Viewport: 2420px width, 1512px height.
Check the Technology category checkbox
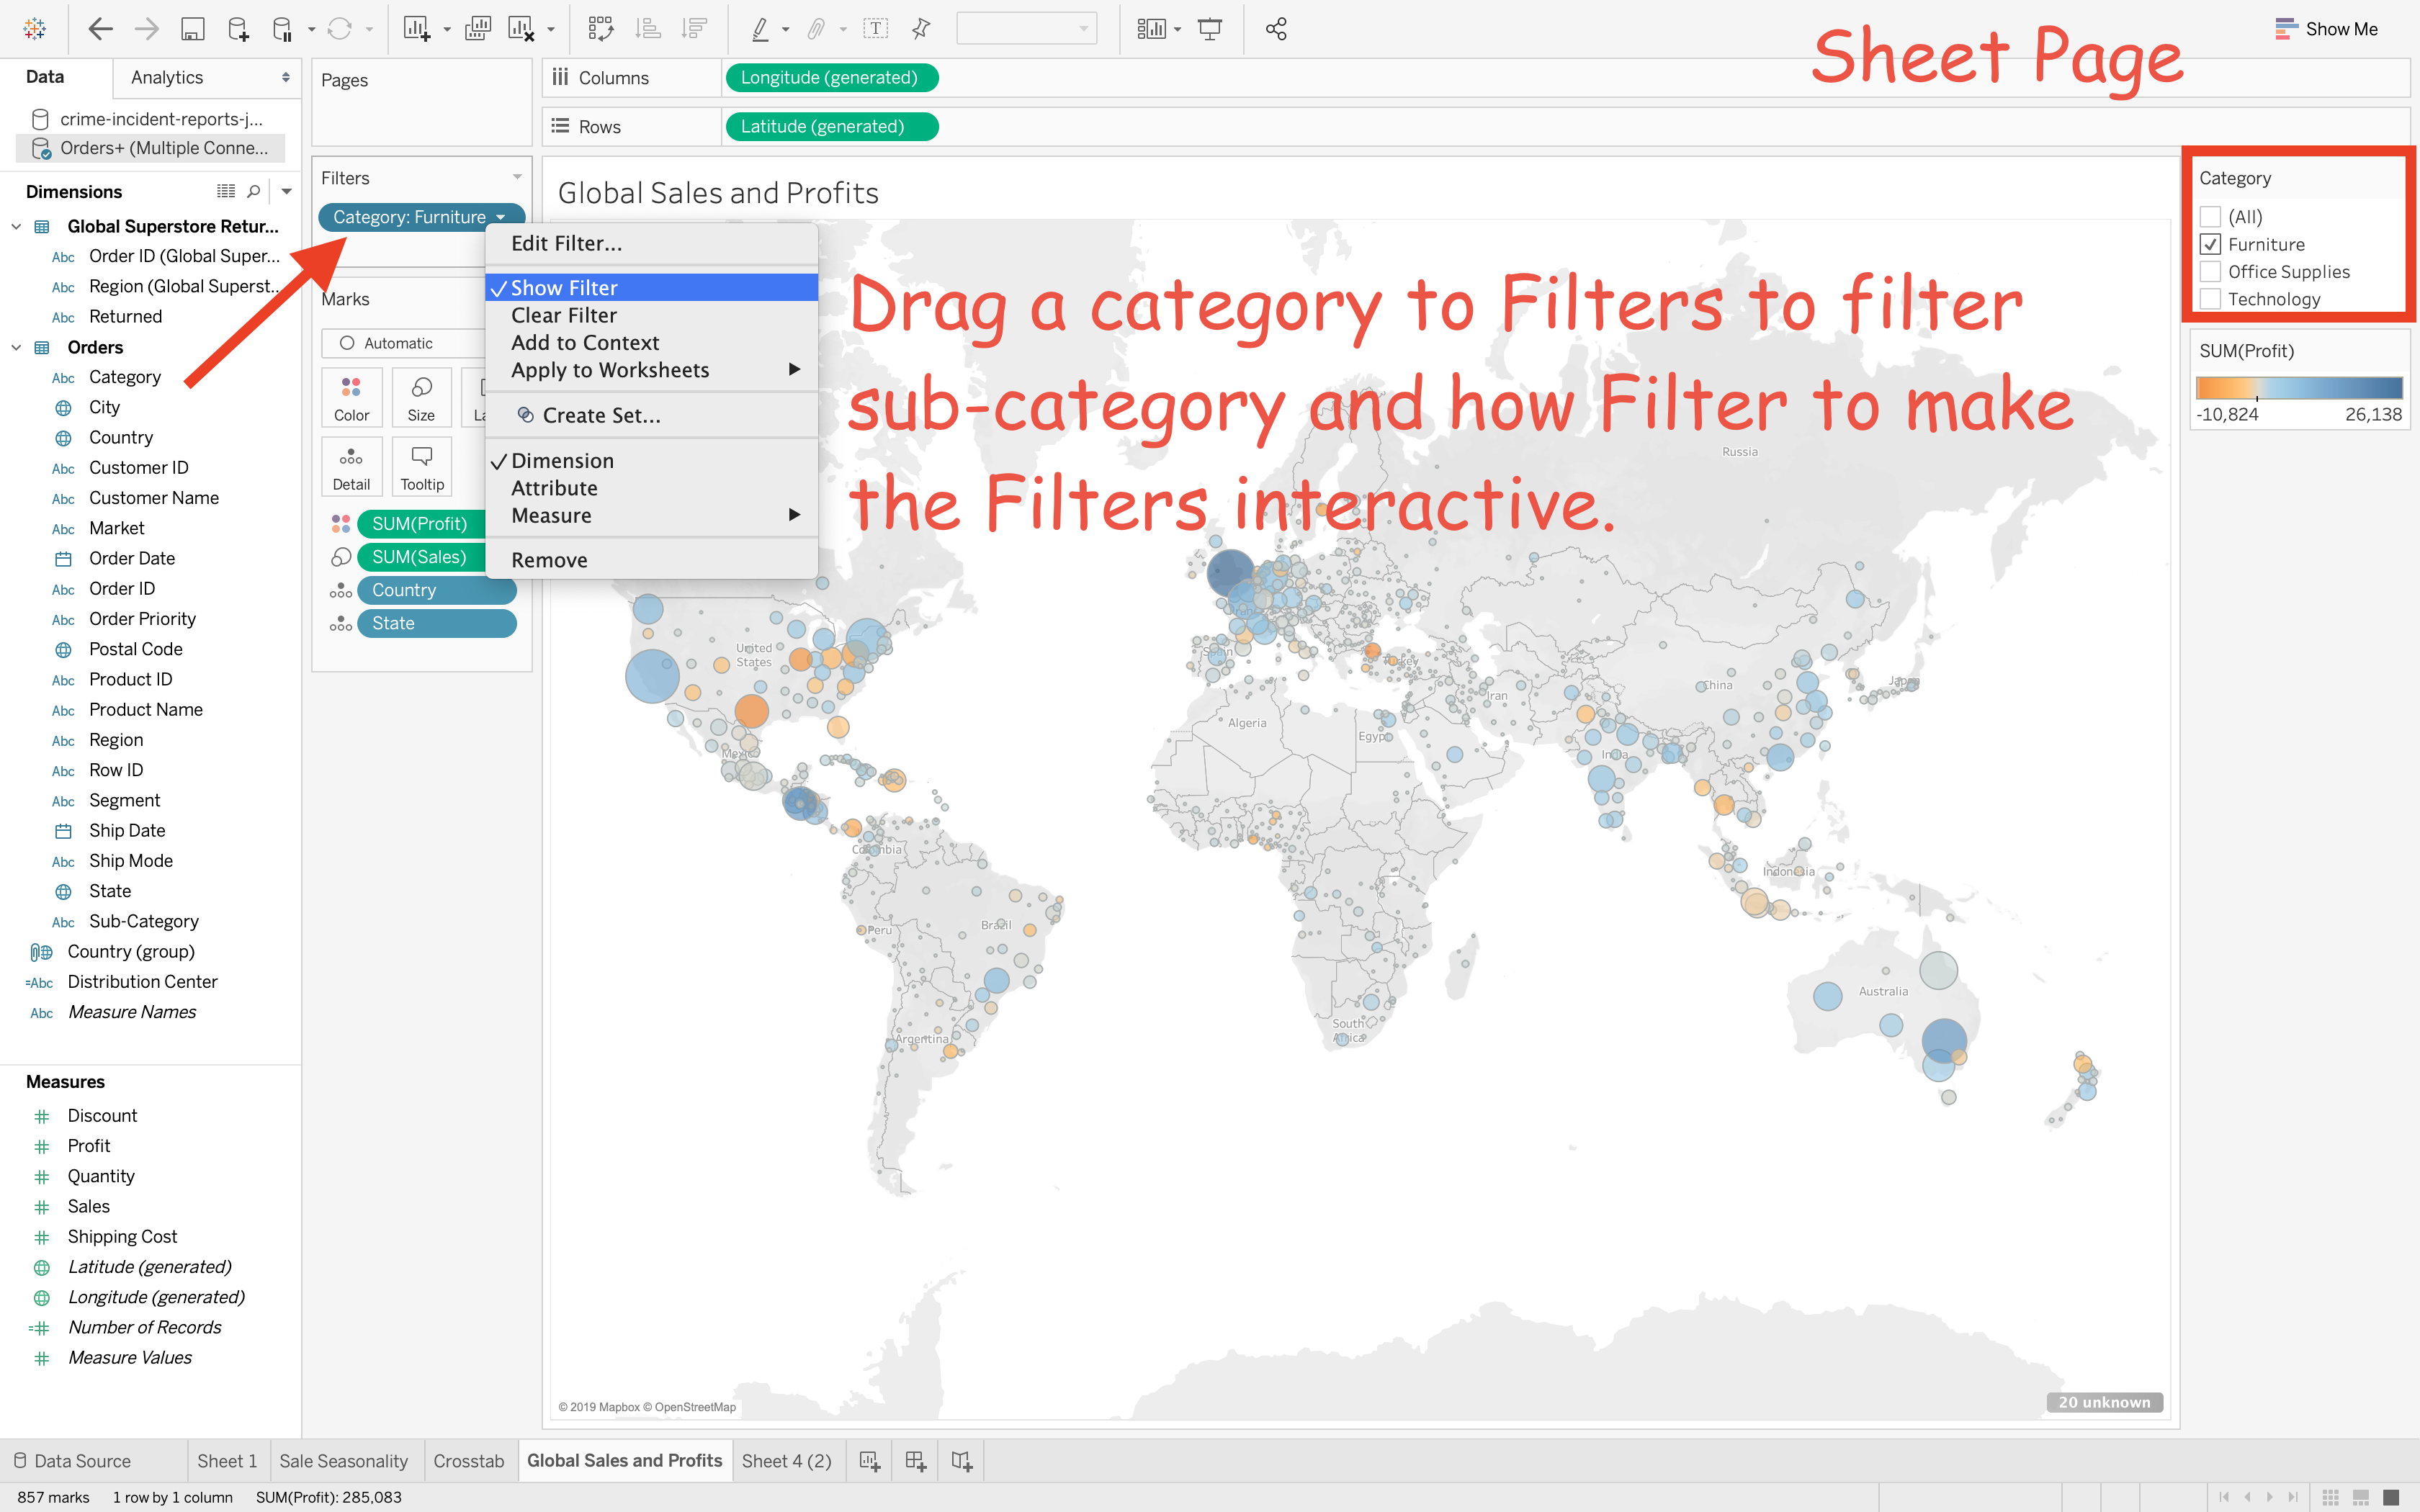[x=2211, y=299]
